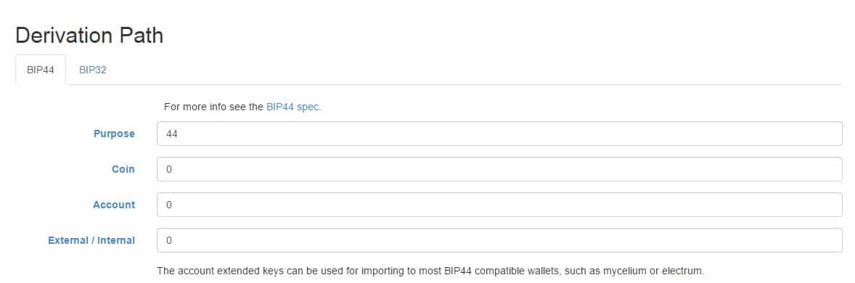Focus the Purpose input field
Viewport: 855px width, 283px height.
[x=499, y=134]
